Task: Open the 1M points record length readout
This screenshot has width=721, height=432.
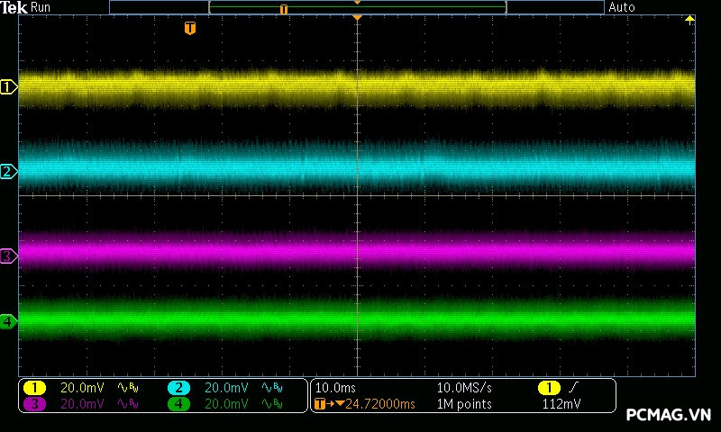Action: coord(463,404)
